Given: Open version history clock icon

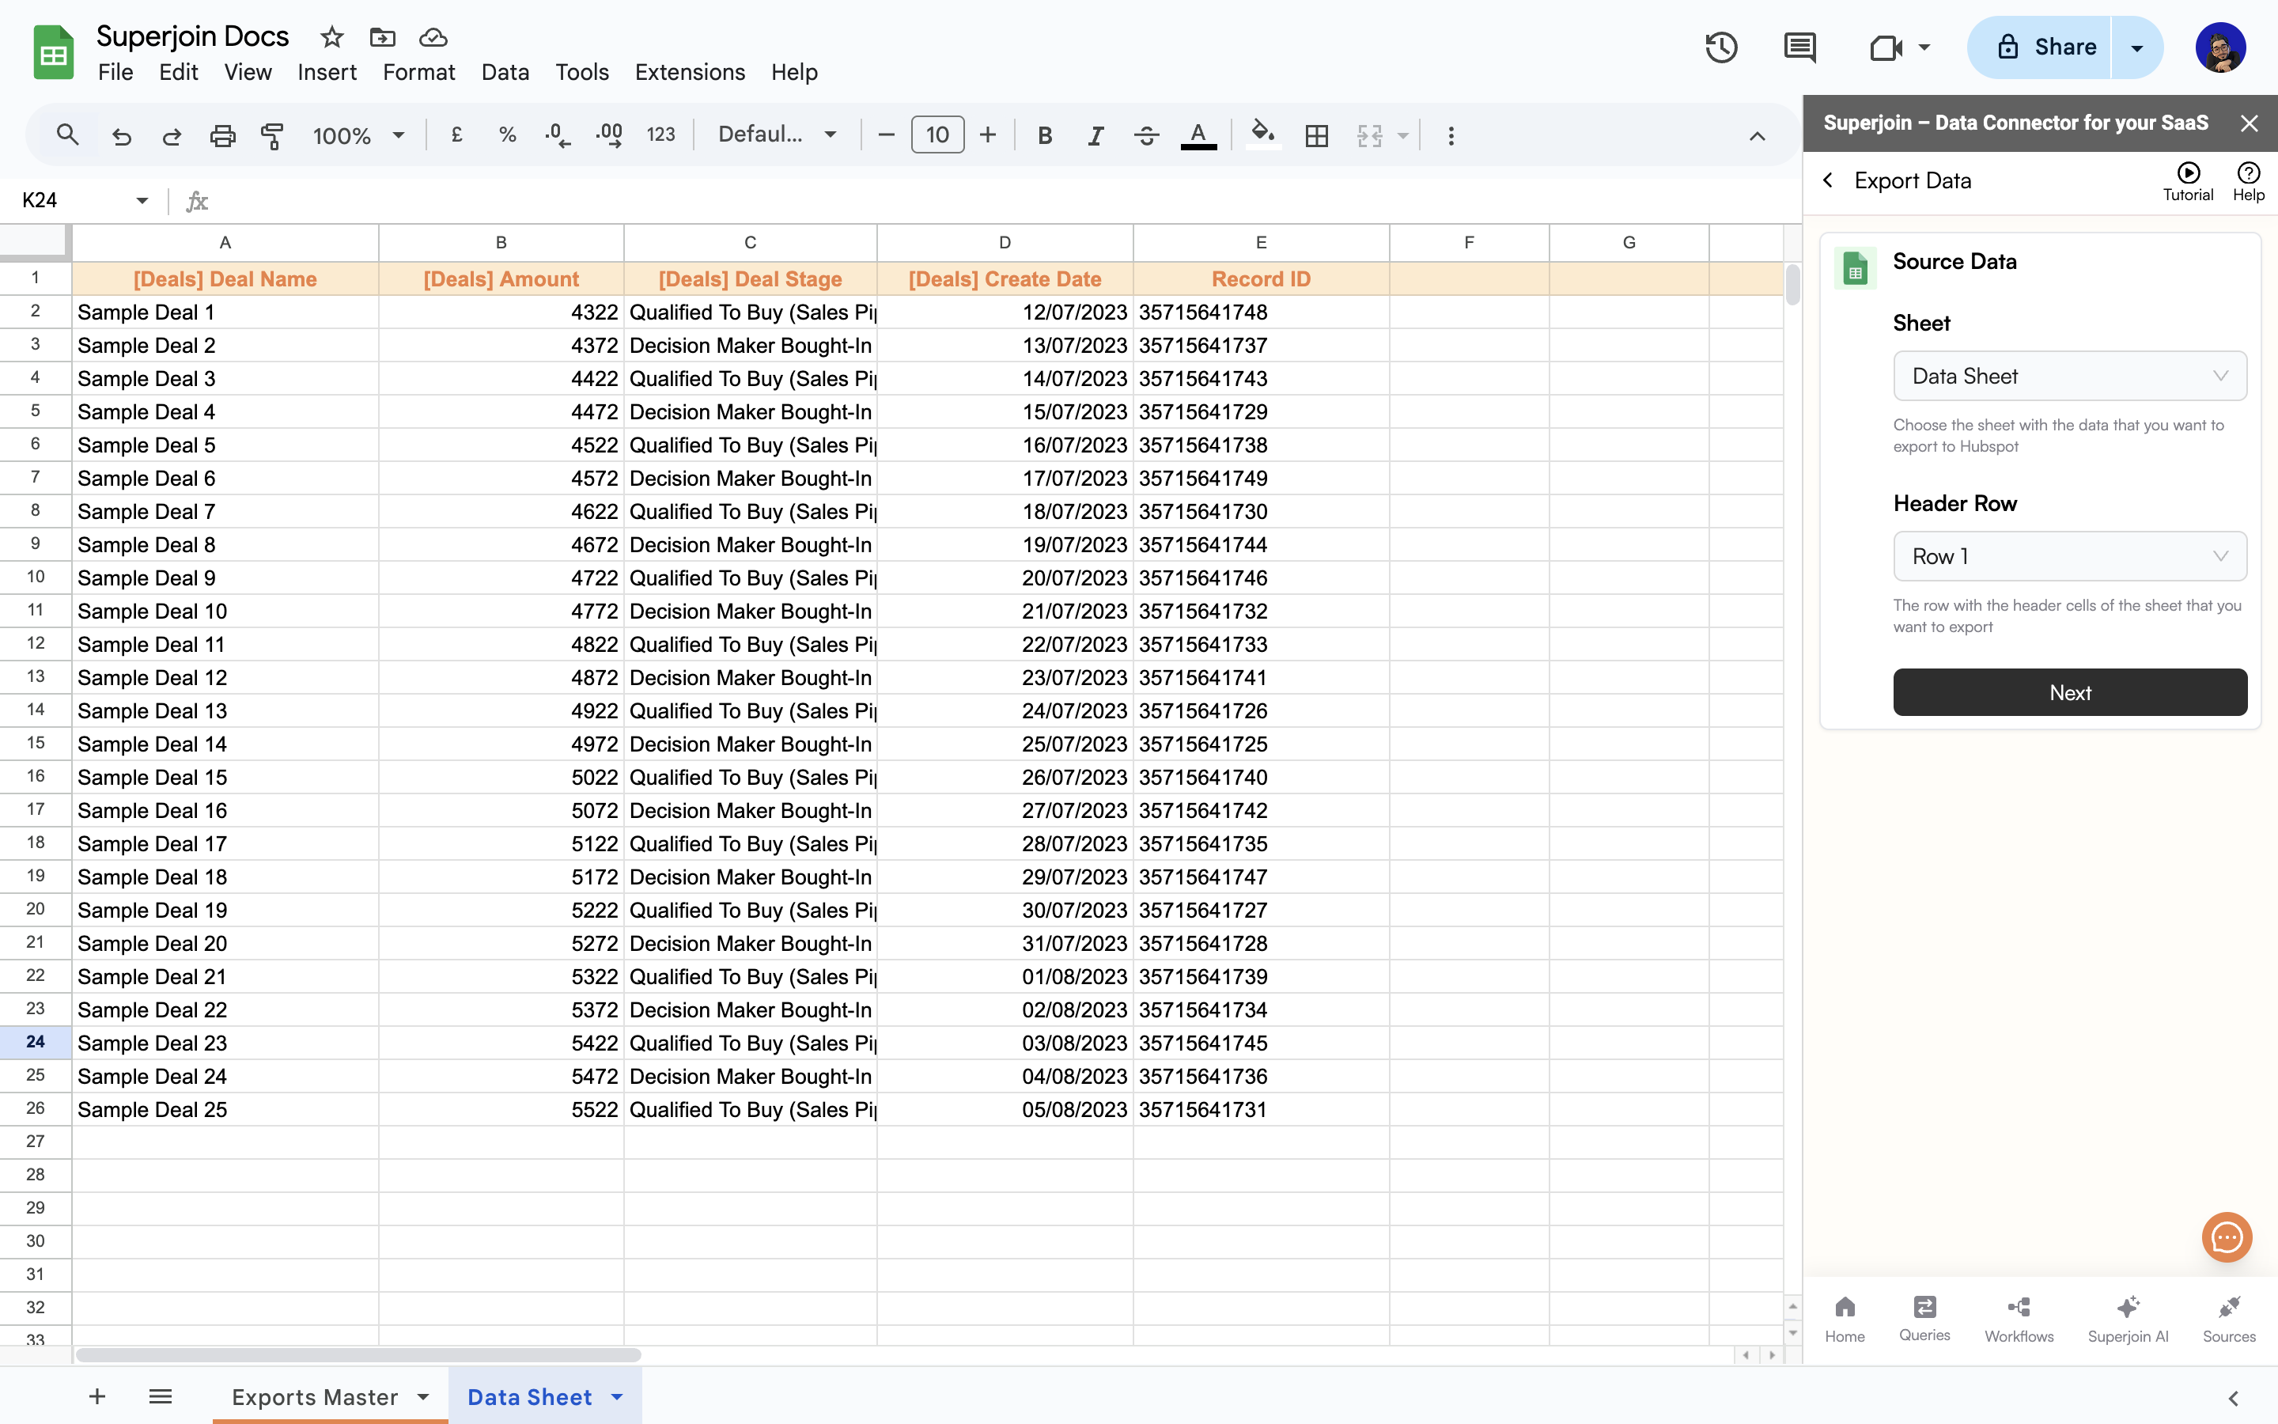Looking at the screenshot, I should point(1720,47).
